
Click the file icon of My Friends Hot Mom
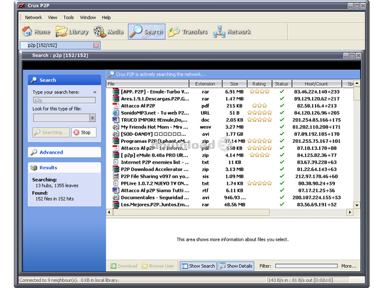(x=116, y=127)
